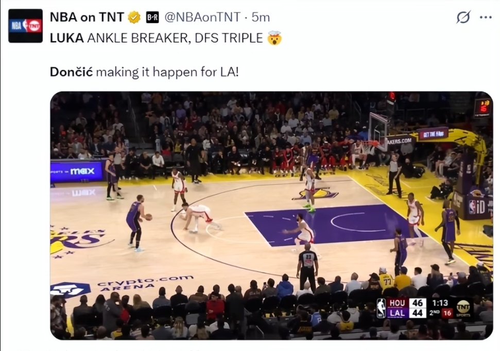
Task: Click the B/R affiliate badge icon
Action: point(152,17)
